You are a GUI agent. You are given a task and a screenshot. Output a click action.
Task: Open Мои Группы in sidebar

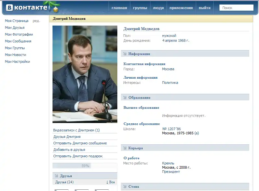click(x=15, y=48)
